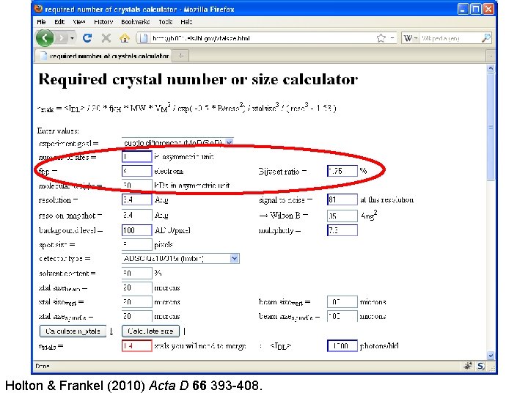Viewport: 528px width, 396px height.
Task: Click the scrollbar down arrow
Action: coord(491,355)
